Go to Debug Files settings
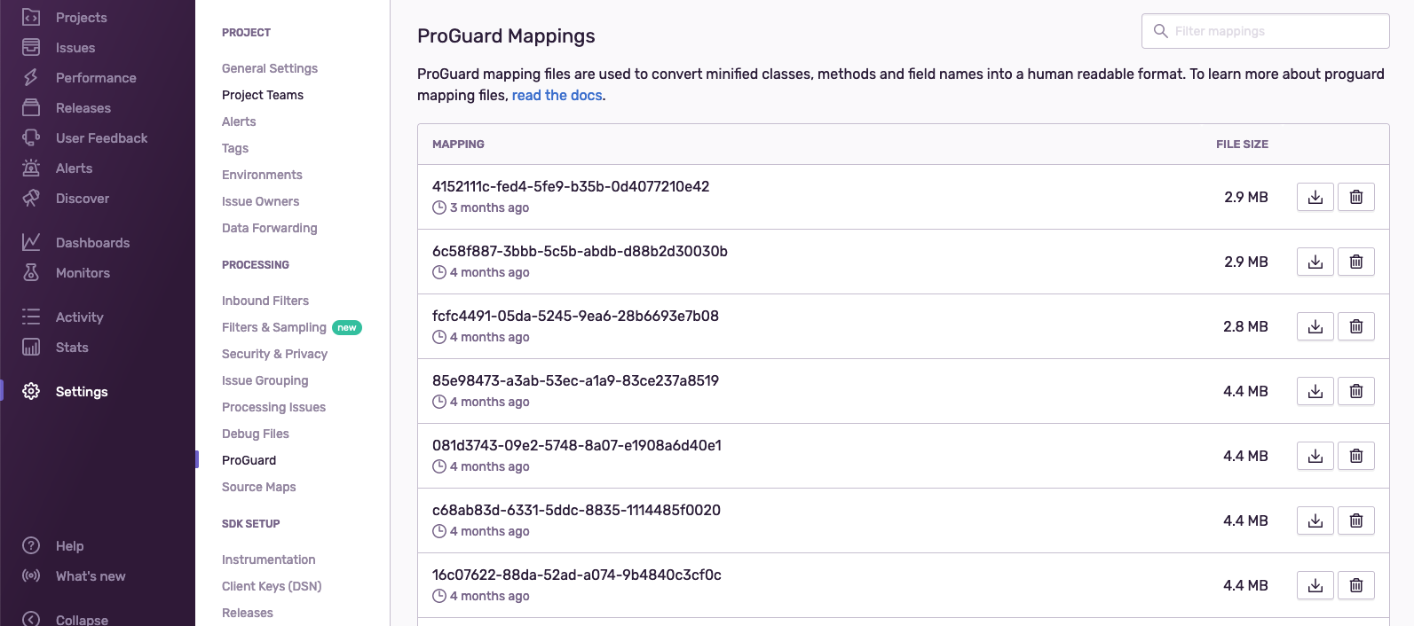Viewport: 1414px width, 626px height. point(255,434)
